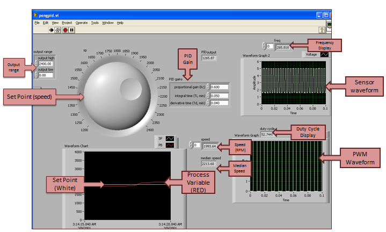Click the Run arrow in the toolbar
This screenshot has height=232, width=386.
point(51,30)
